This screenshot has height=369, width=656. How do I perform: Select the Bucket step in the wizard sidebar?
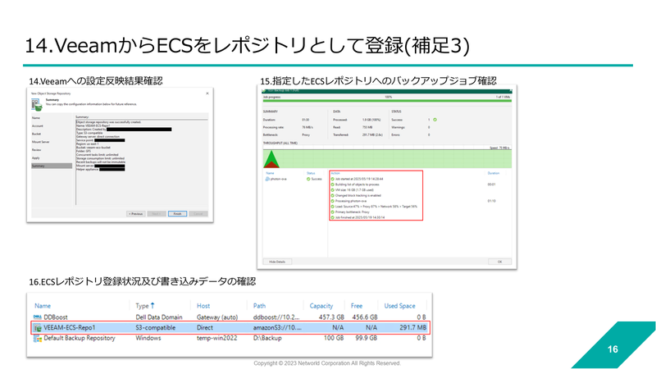[37, 134]
